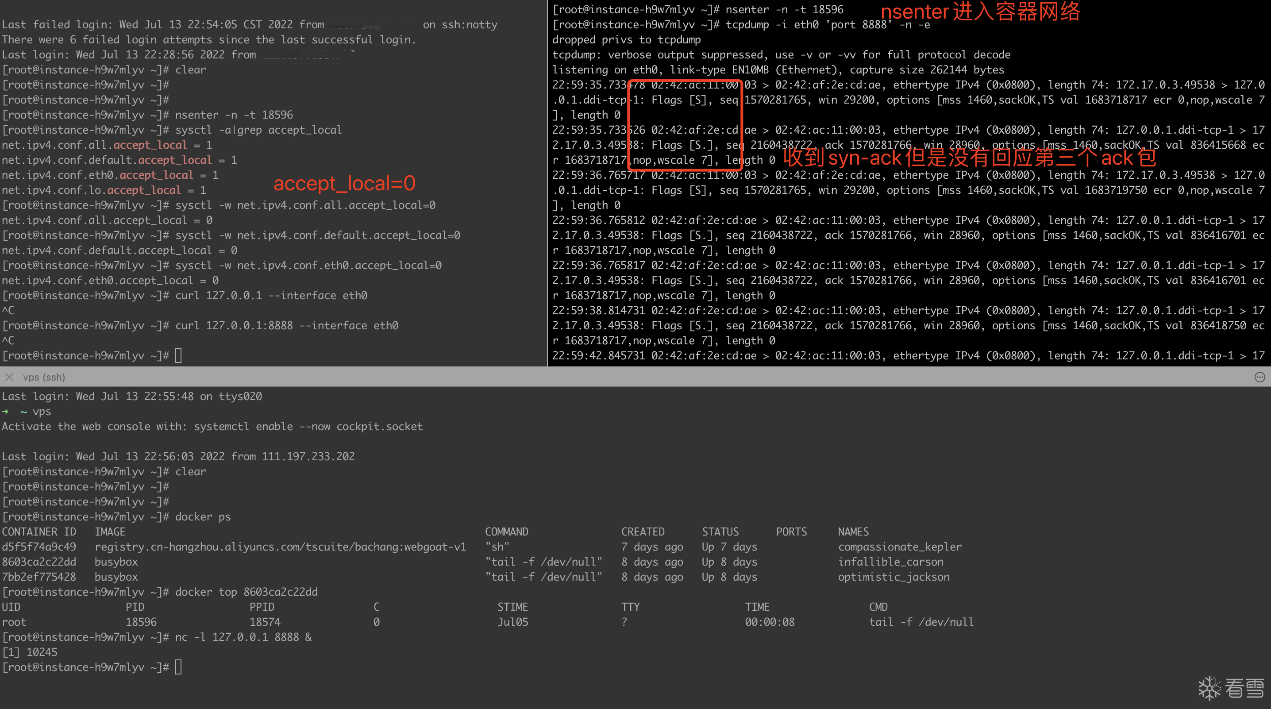Select container ID d5f5f74a9c49
Screen dimensions: 1271x709
(x=39, y=547)
